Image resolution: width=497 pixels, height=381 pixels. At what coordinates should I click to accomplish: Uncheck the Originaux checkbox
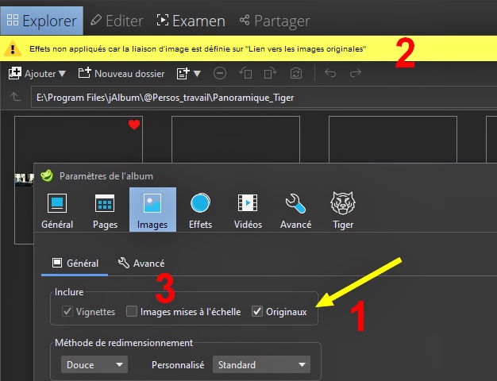point(257,312)
